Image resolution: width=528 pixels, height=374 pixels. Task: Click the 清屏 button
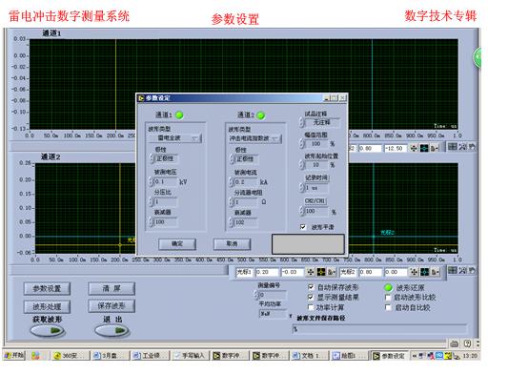112,288
